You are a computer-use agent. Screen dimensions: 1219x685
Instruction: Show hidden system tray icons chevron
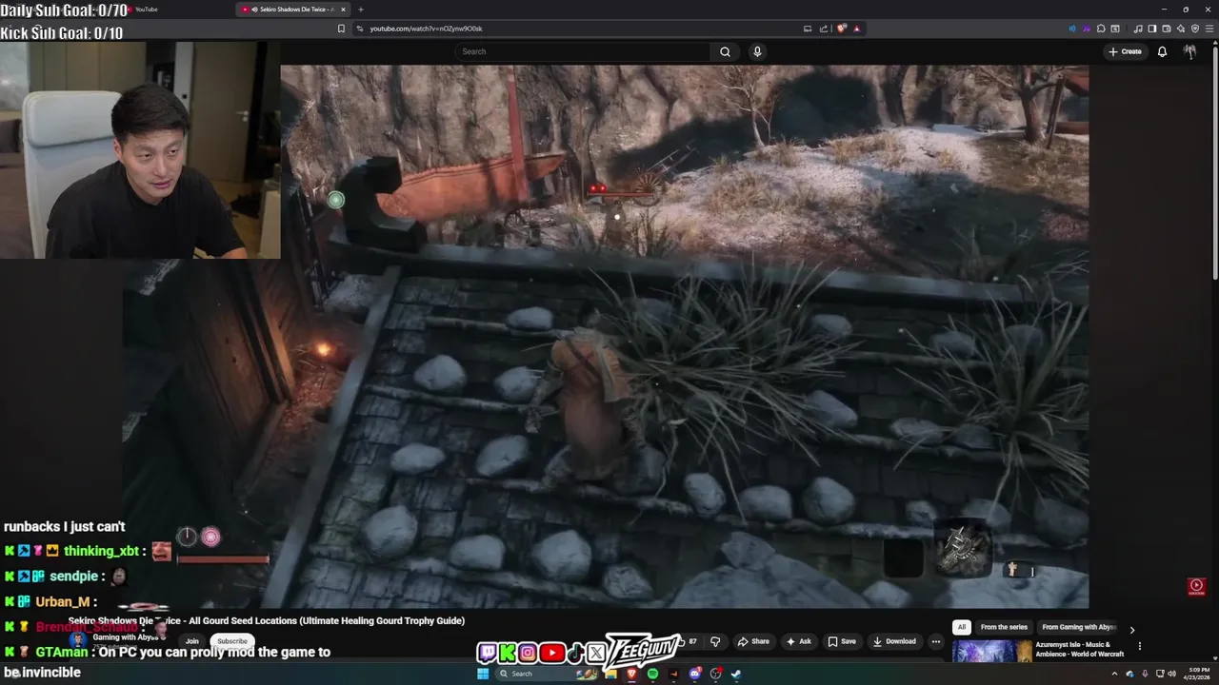pos(1114,674)
